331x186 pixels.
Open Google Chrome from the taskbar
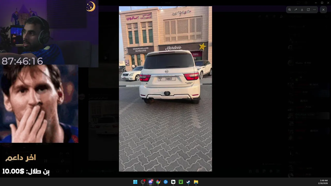(158, 182)
